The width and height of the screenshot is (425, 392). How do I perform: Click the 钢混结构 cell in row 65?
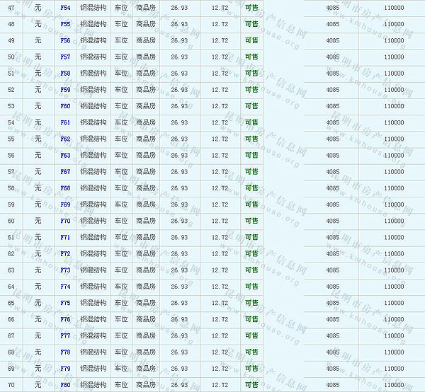click(93, 303)
